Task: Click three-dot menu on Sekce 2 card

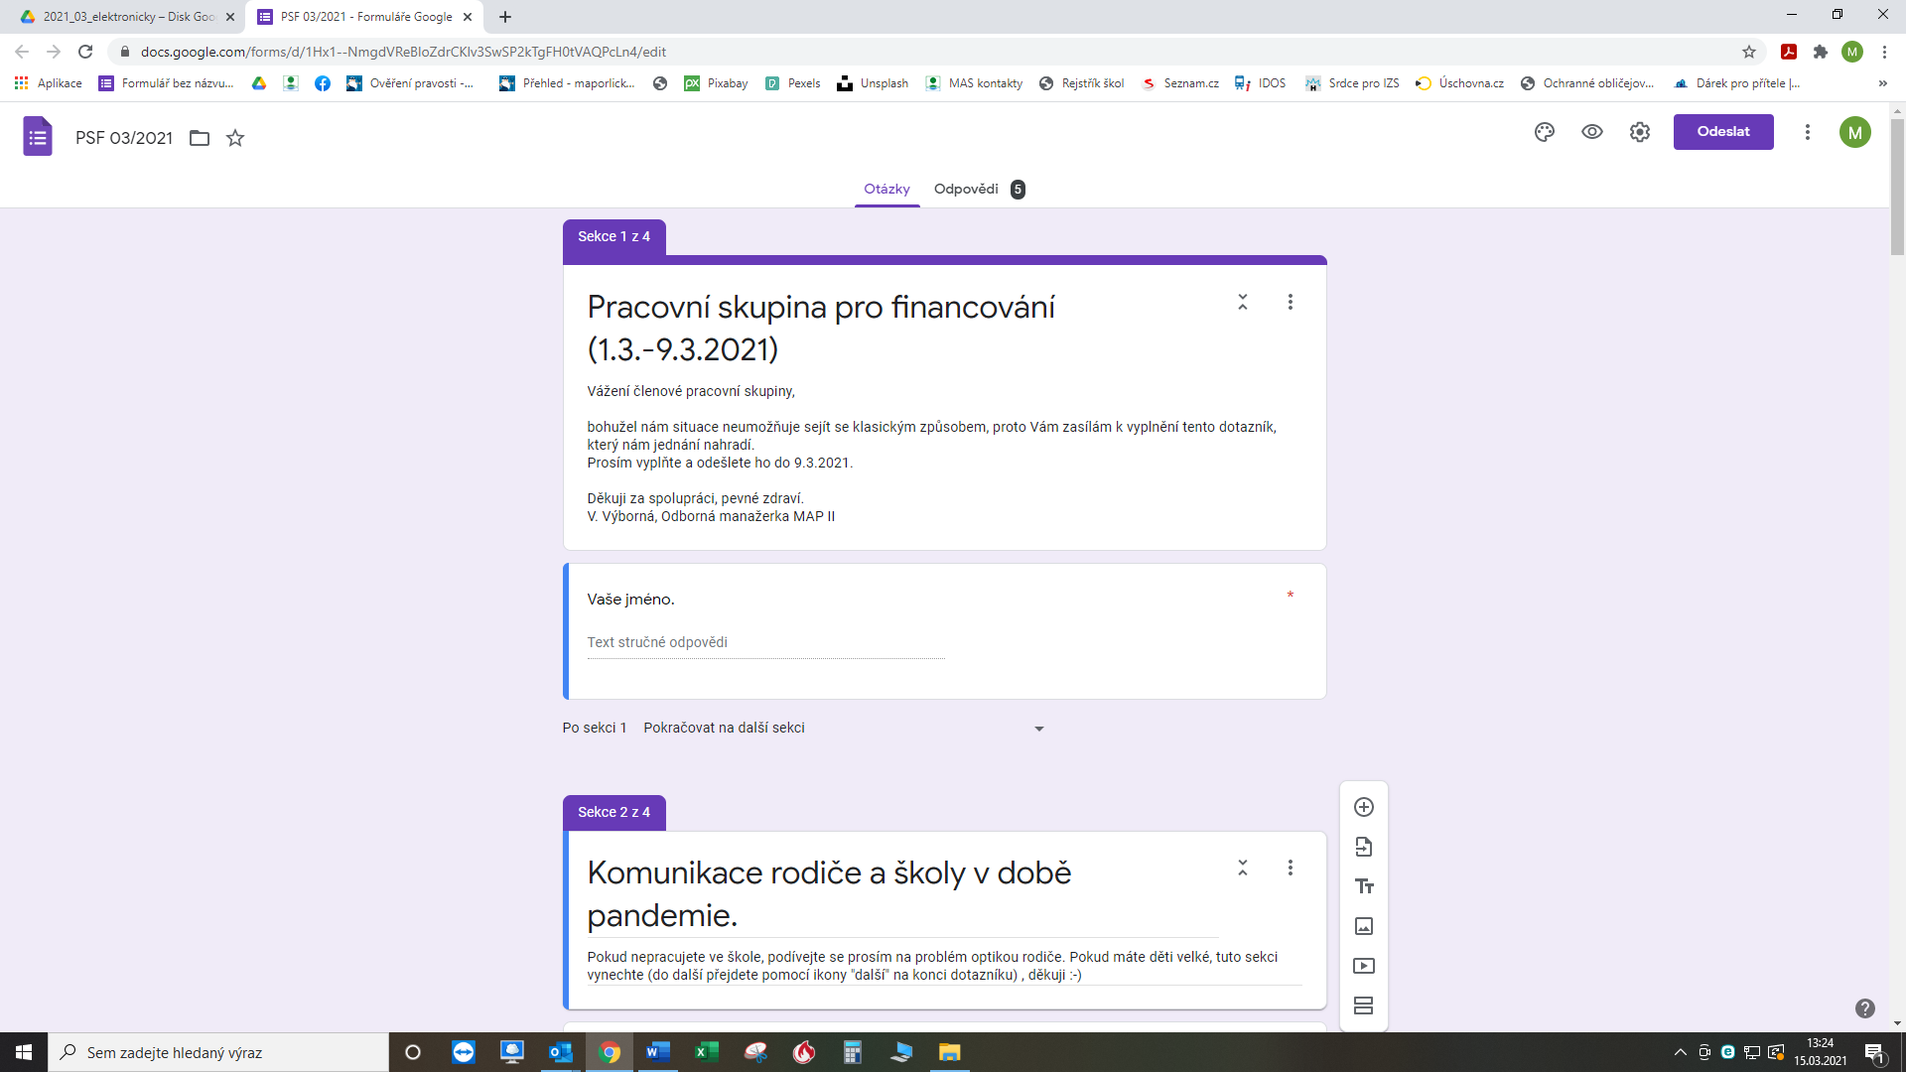Action: click(x=1291, y=868)
